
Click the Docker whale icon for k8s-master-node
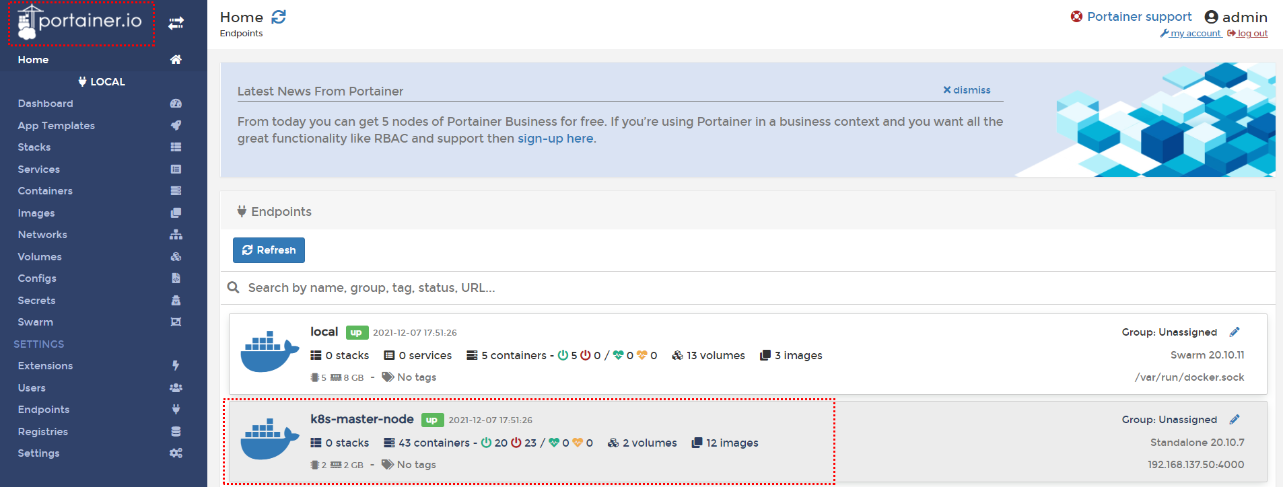(269, 439)
